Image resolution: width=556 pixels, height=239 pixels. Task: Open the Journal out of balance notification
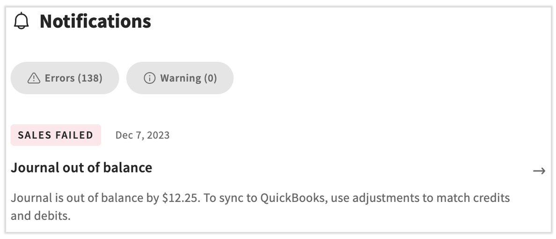(x=81, y=167)
